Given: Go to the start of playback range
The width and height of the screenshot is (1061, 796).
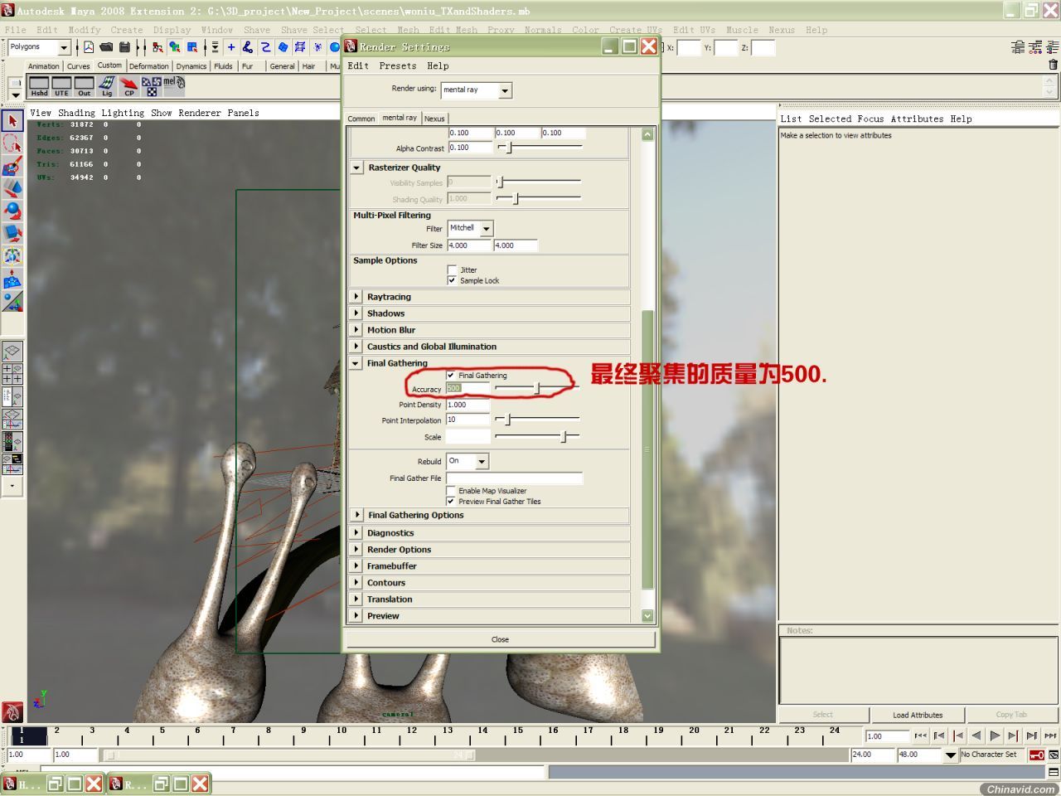Looking at the screenshot, I should [x=921, y=735].
